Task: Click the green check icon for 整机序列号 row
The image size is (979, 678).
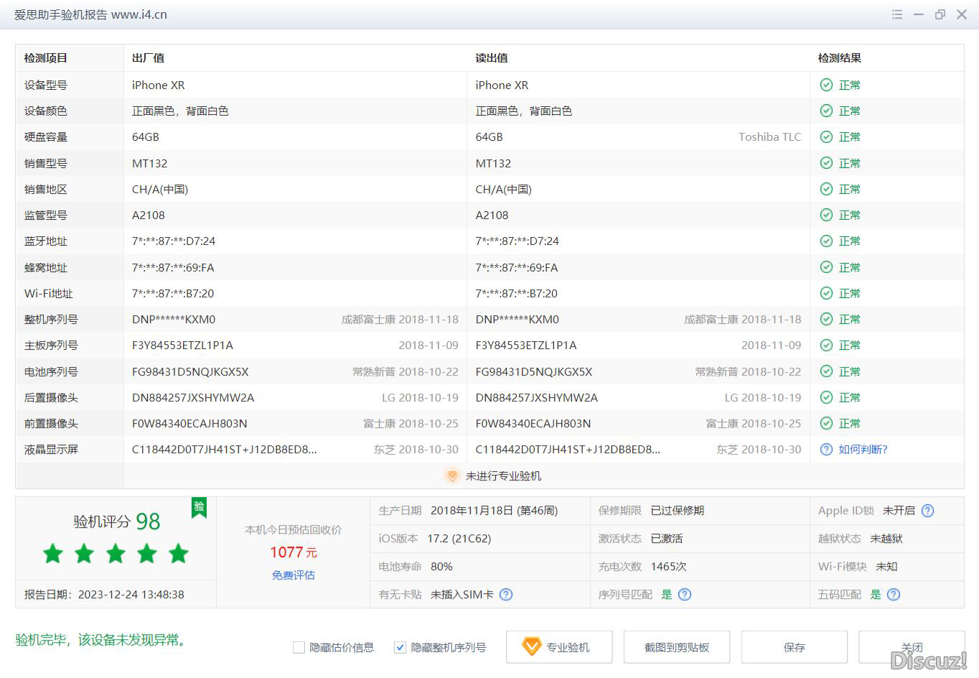Action: [826, 319]
